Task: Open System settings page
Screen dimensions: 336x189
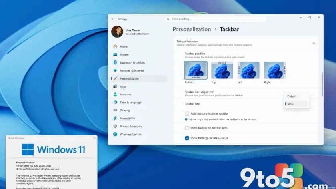Action: pyautogui.click(x=139, y=54)
